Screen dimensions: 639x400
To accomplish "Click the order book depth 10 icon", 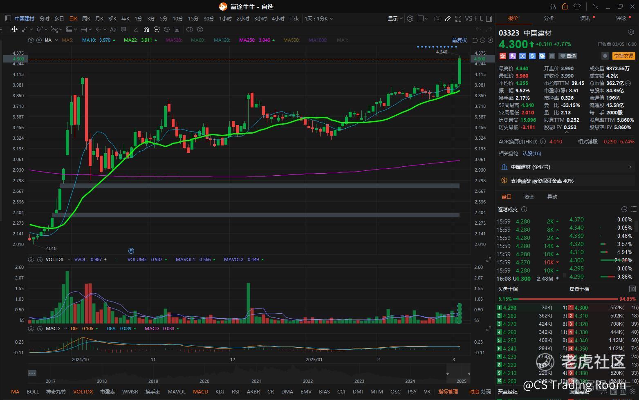I will pyautogui.click(x=632, y=289).
